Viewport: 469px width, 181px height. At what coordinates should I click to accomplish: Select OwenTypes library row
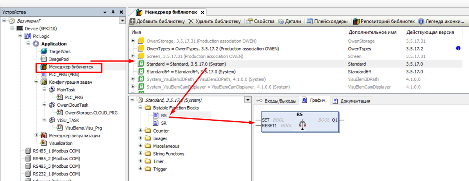click(296, 48)
